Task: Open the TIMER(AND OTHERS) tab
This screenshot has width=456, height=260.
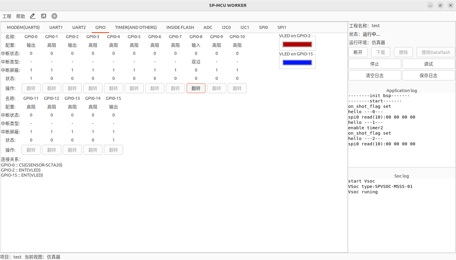Action: [136, 27]
